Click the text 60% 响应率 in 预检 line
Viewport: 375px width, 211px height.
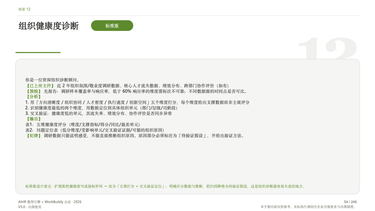point(134,91)
